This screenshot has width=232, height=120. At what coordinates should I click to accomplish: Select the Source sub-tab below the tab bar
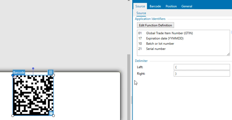(x=141, y=13)
